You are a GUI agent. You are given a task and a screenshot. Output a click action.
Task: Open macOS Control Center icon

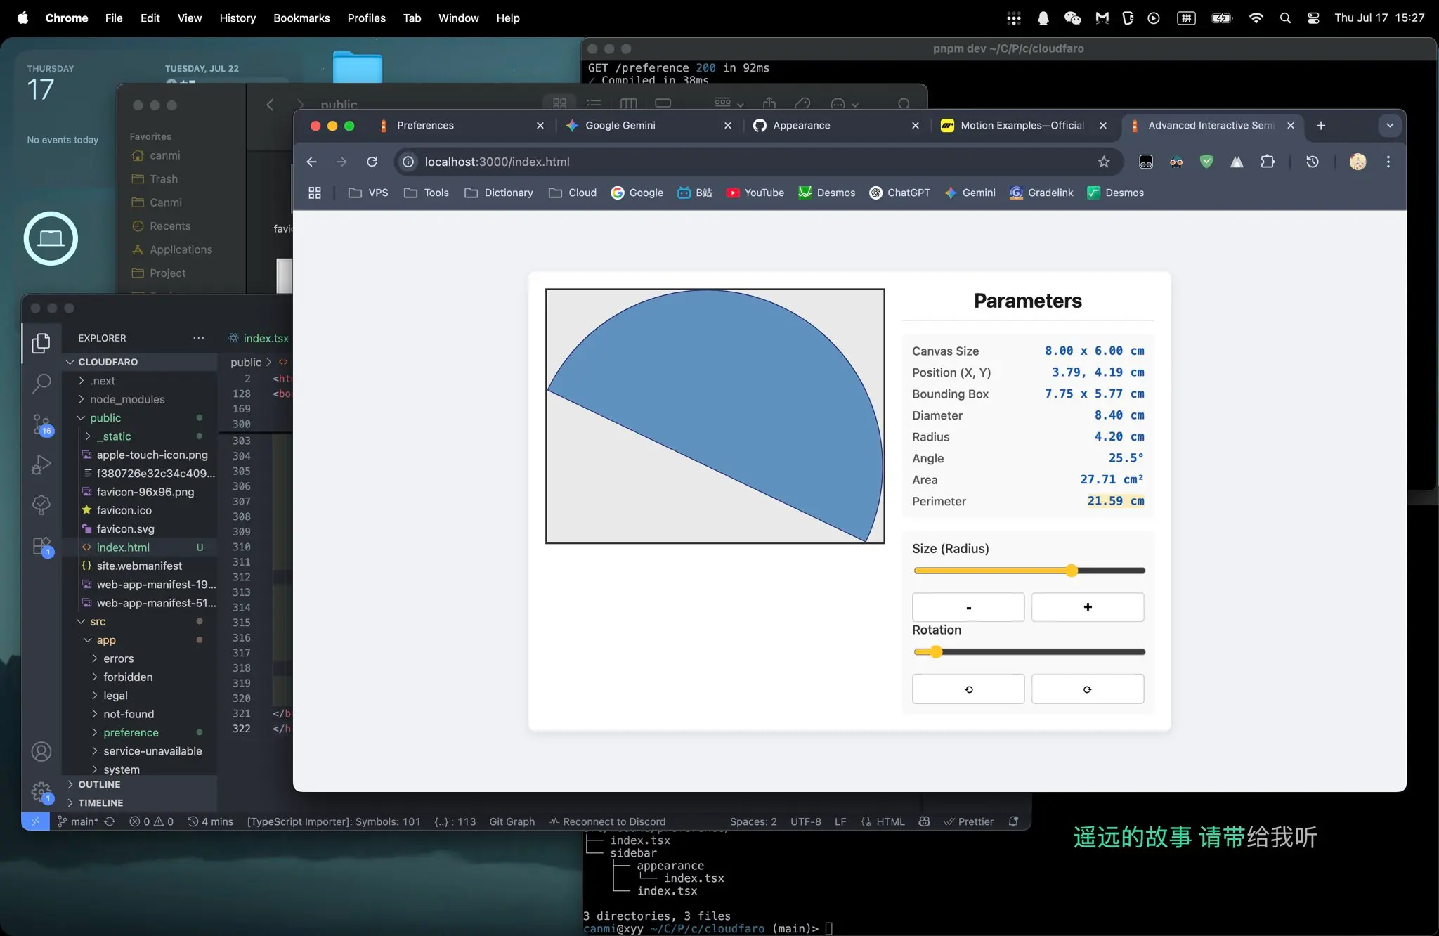(1313, 18)
